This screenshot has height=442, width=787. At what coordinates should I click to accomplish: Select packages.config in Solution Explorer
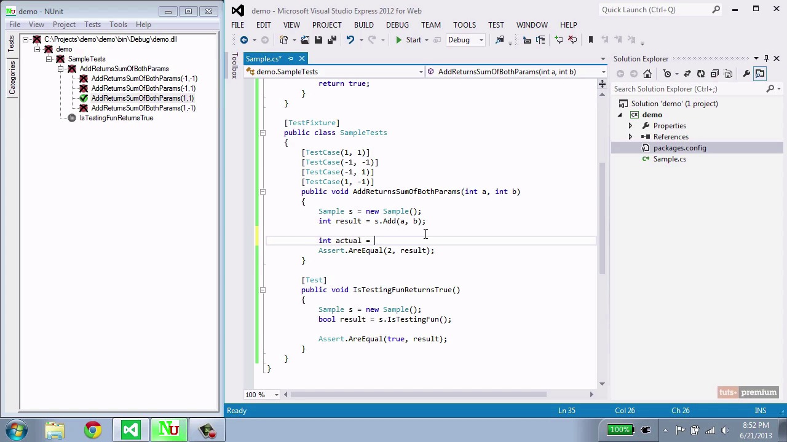pyautogui.click(x=679, y=148)
